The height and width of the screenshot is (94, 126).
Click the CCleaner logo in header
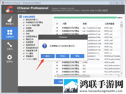[10, 9]
